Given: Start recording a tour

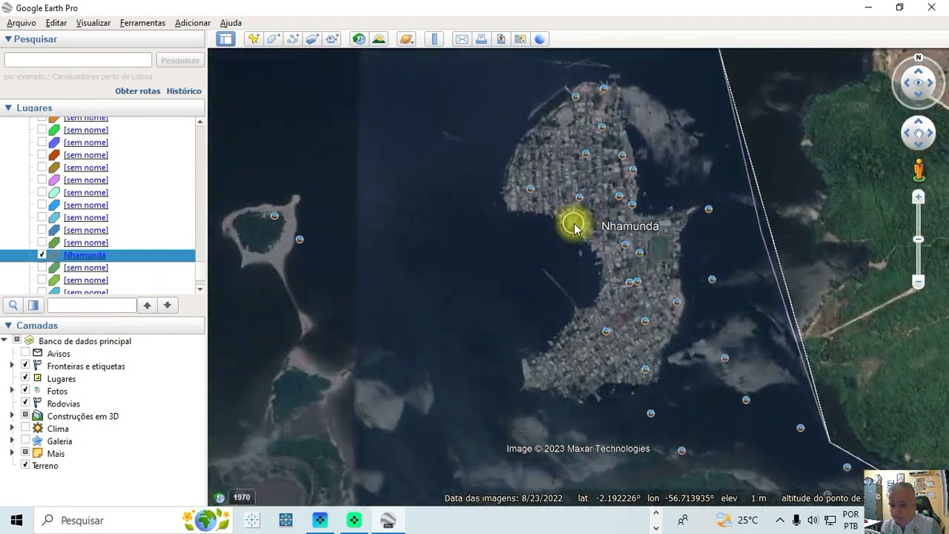Looking at the screenshot, I should click(331, 39).
